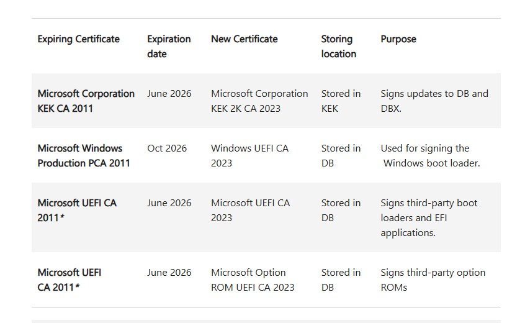Screen dimensions: 525x323
Task: Click the "Expiration date" column header
Action: click(x=169, y=47)
